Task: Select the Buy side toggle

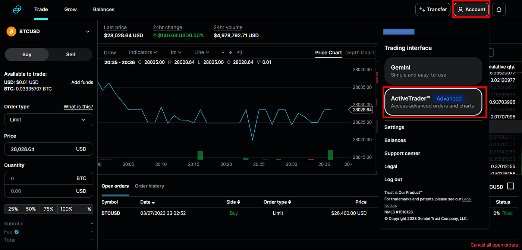Action: coord(27,54)
